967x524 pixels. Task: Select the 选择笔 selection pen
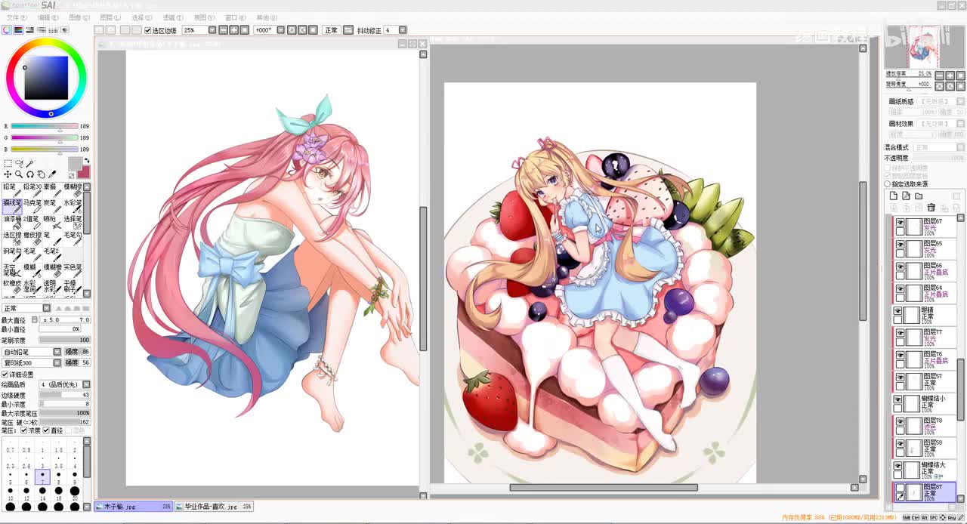point(73,223)
